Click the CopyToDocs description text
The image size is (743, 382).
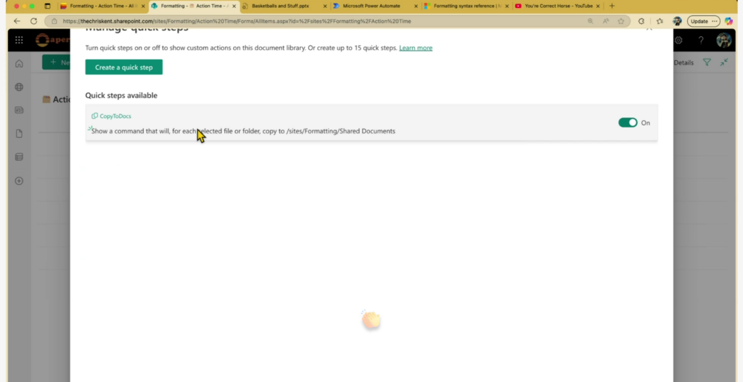tap(243, 131)
